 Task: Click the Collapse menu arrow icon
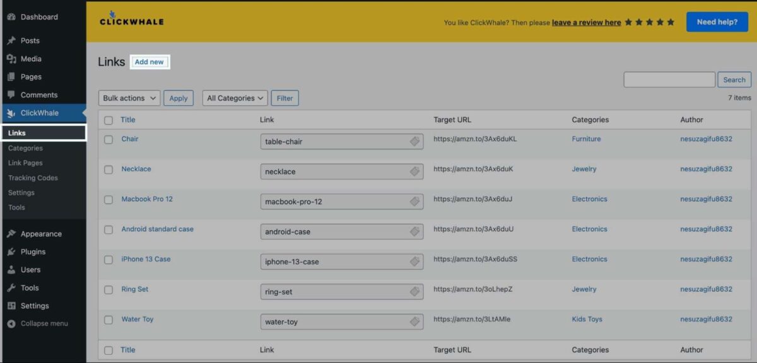coord(11,324)
